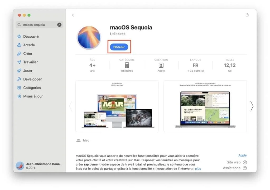Select the Développer hammer icon
The image size is (270, 190).
pyautogui.click(x=19, y=79)
